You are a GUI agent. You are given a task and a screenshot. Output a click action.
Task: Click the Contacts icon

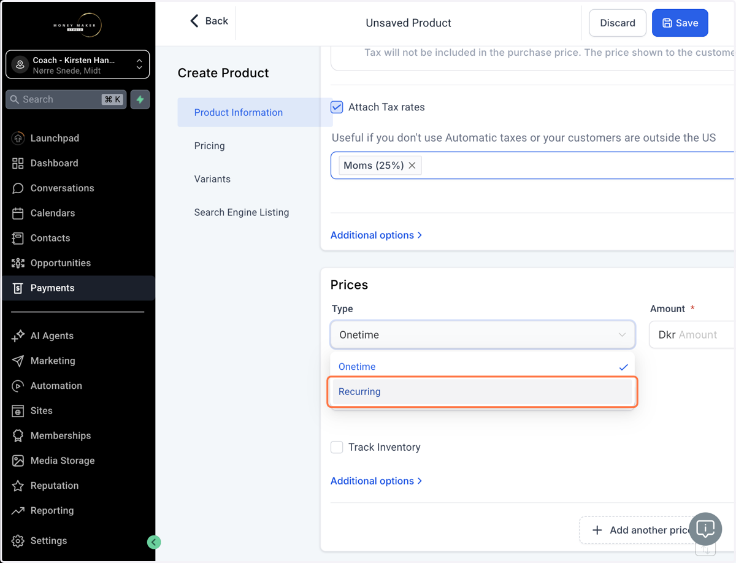(x=18, y=238)
